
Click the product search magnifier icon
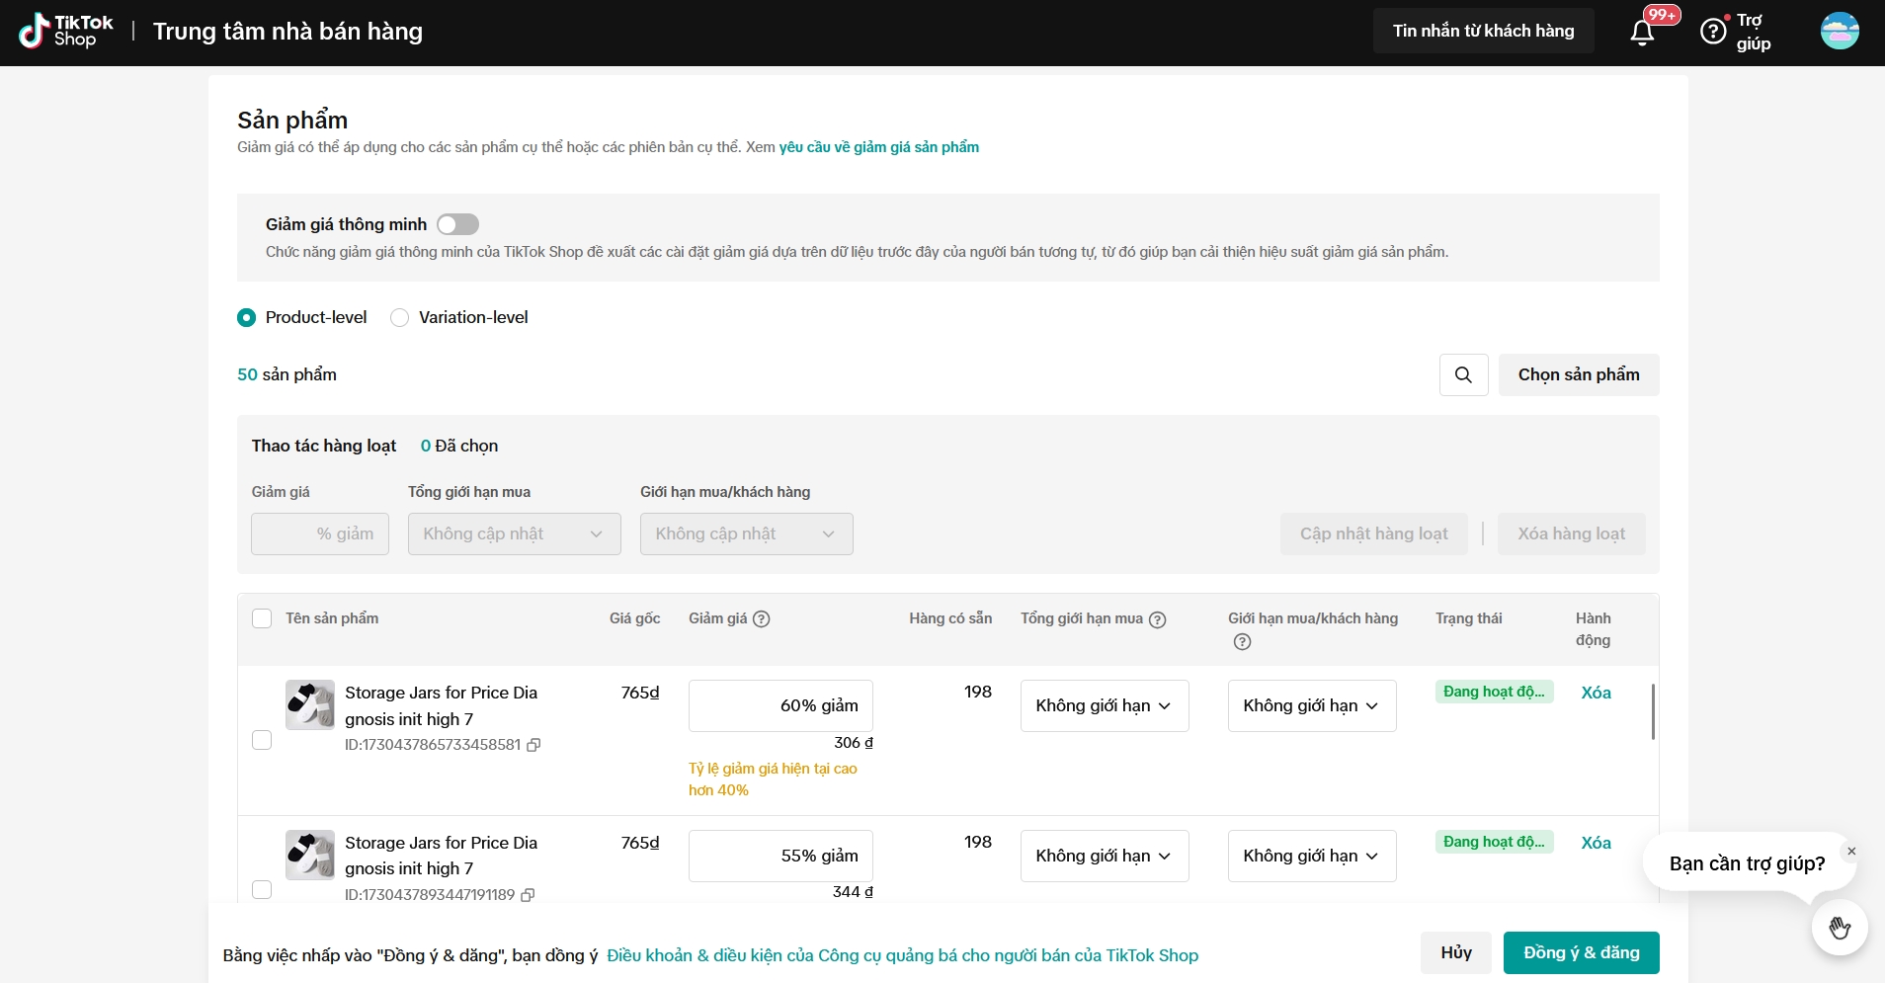click(x=1463, y=374)
